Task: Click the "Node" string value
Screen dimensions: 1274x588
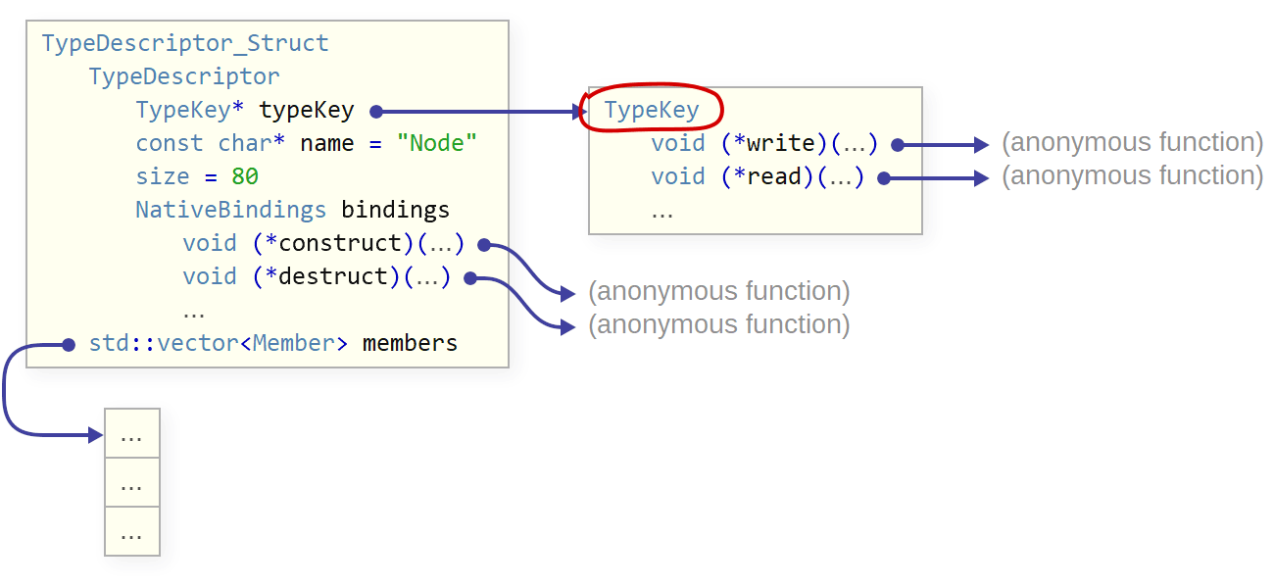Action: pos(437,144)
